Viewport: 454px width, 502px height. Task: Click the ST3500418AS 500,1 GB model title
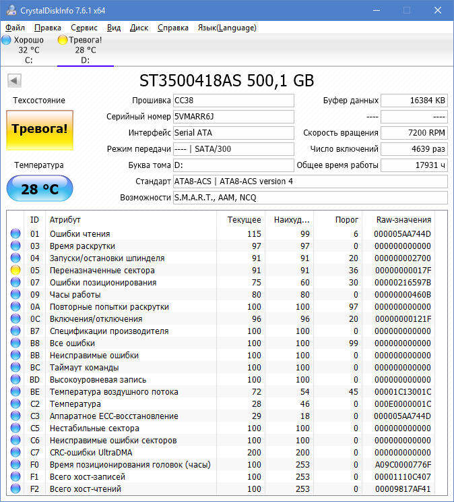pos(227,81)
